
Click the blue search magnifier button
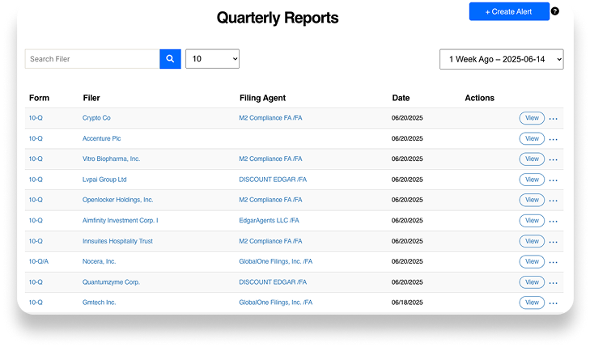pyautogui.click(x=170, y=59)
